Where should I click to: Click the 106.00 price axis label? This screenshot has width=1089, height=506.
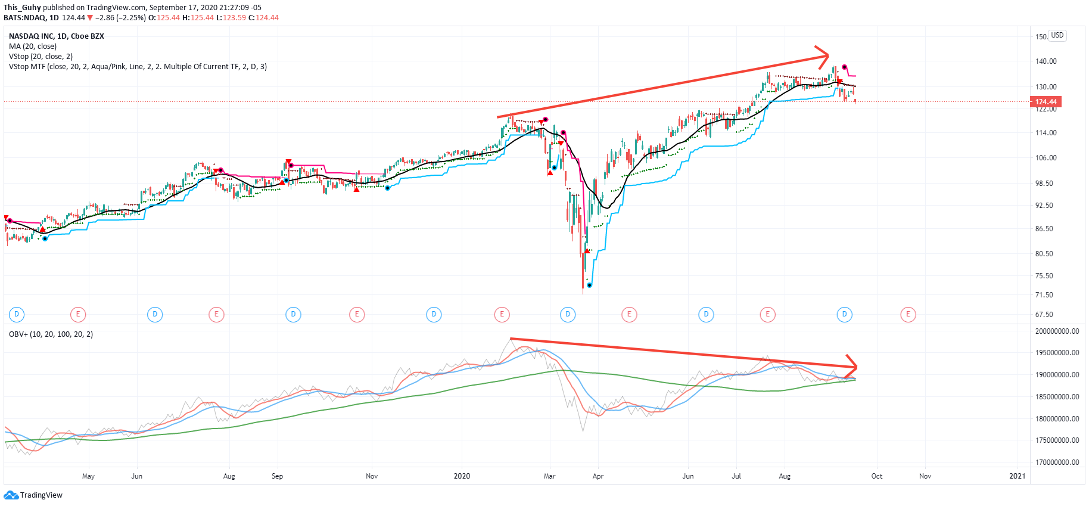[1046, 158]
